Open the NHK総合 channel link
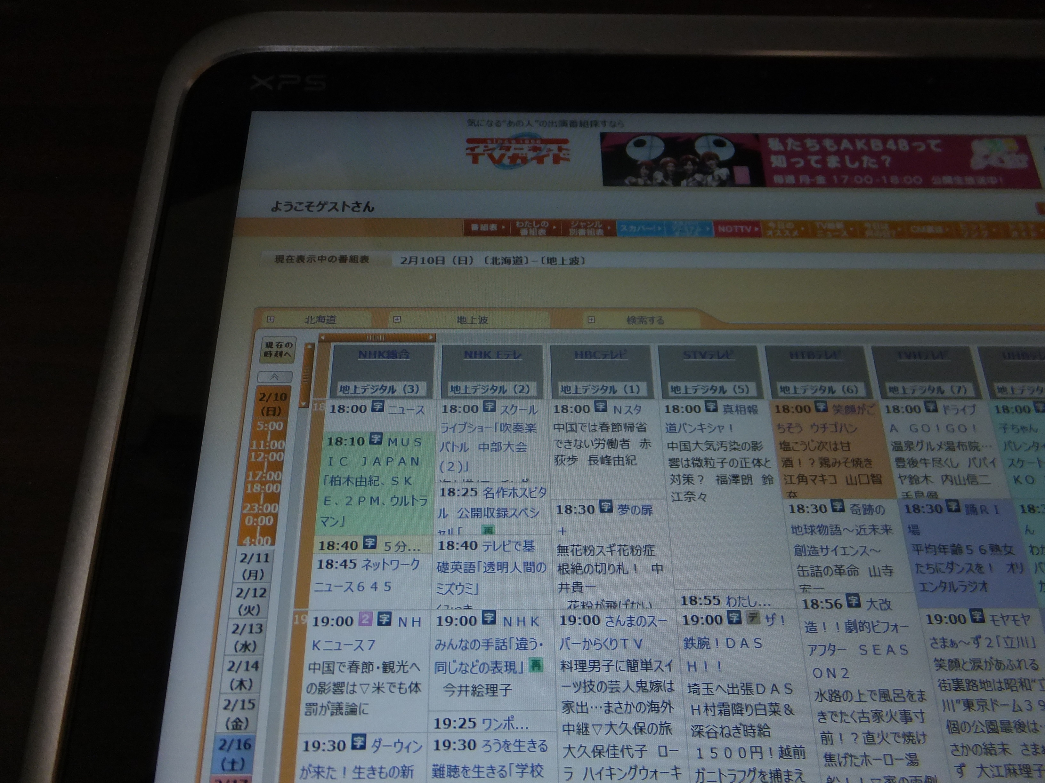This screenshot has width=1045, height=783. click(x=383, y=354)
